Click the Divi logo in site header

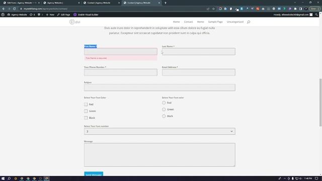(x=75, y=22)
